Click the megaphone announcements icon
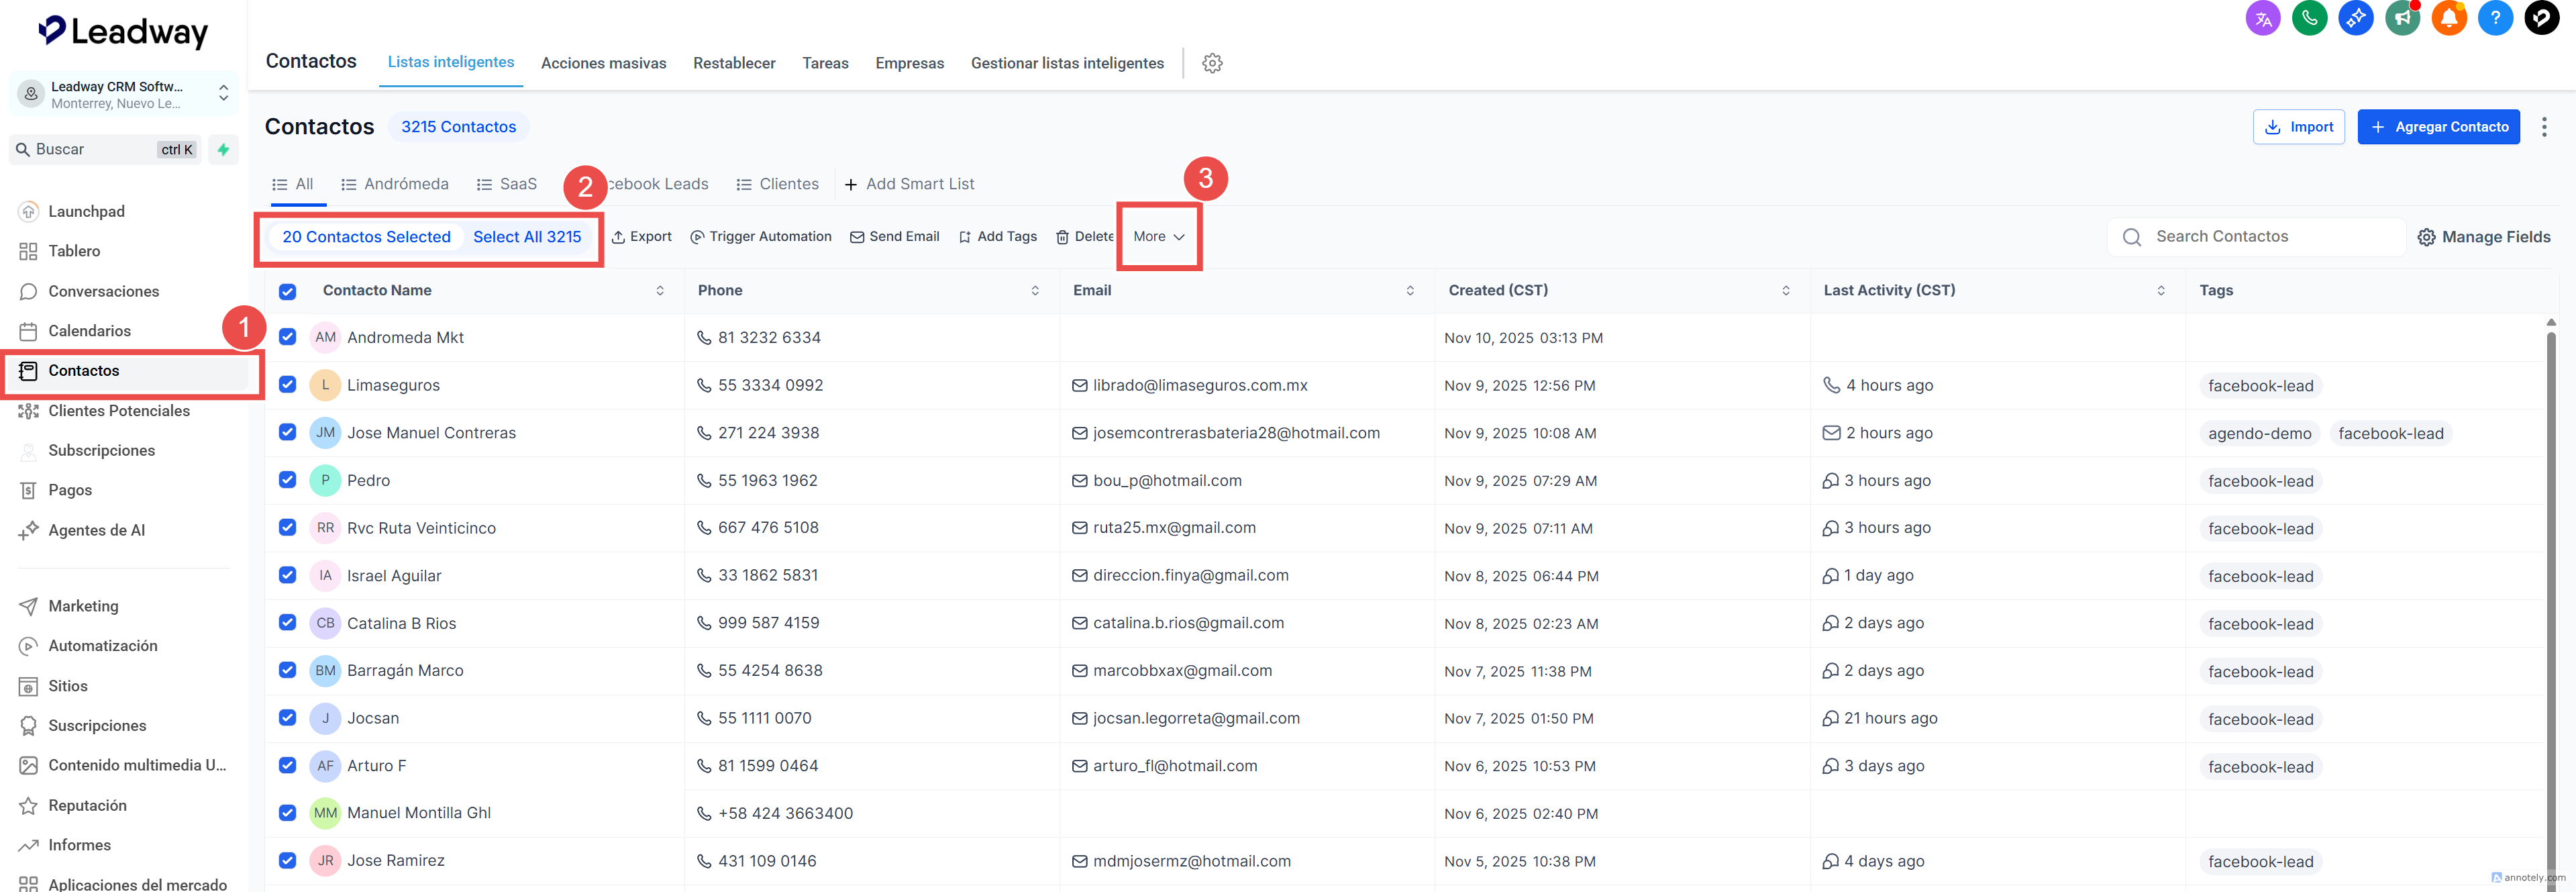 coord(2402,18)
